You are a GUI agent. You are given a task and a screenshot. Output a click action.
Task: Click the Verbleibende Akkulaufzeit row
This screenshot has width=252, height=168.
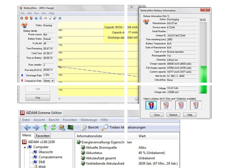[130, 164]
